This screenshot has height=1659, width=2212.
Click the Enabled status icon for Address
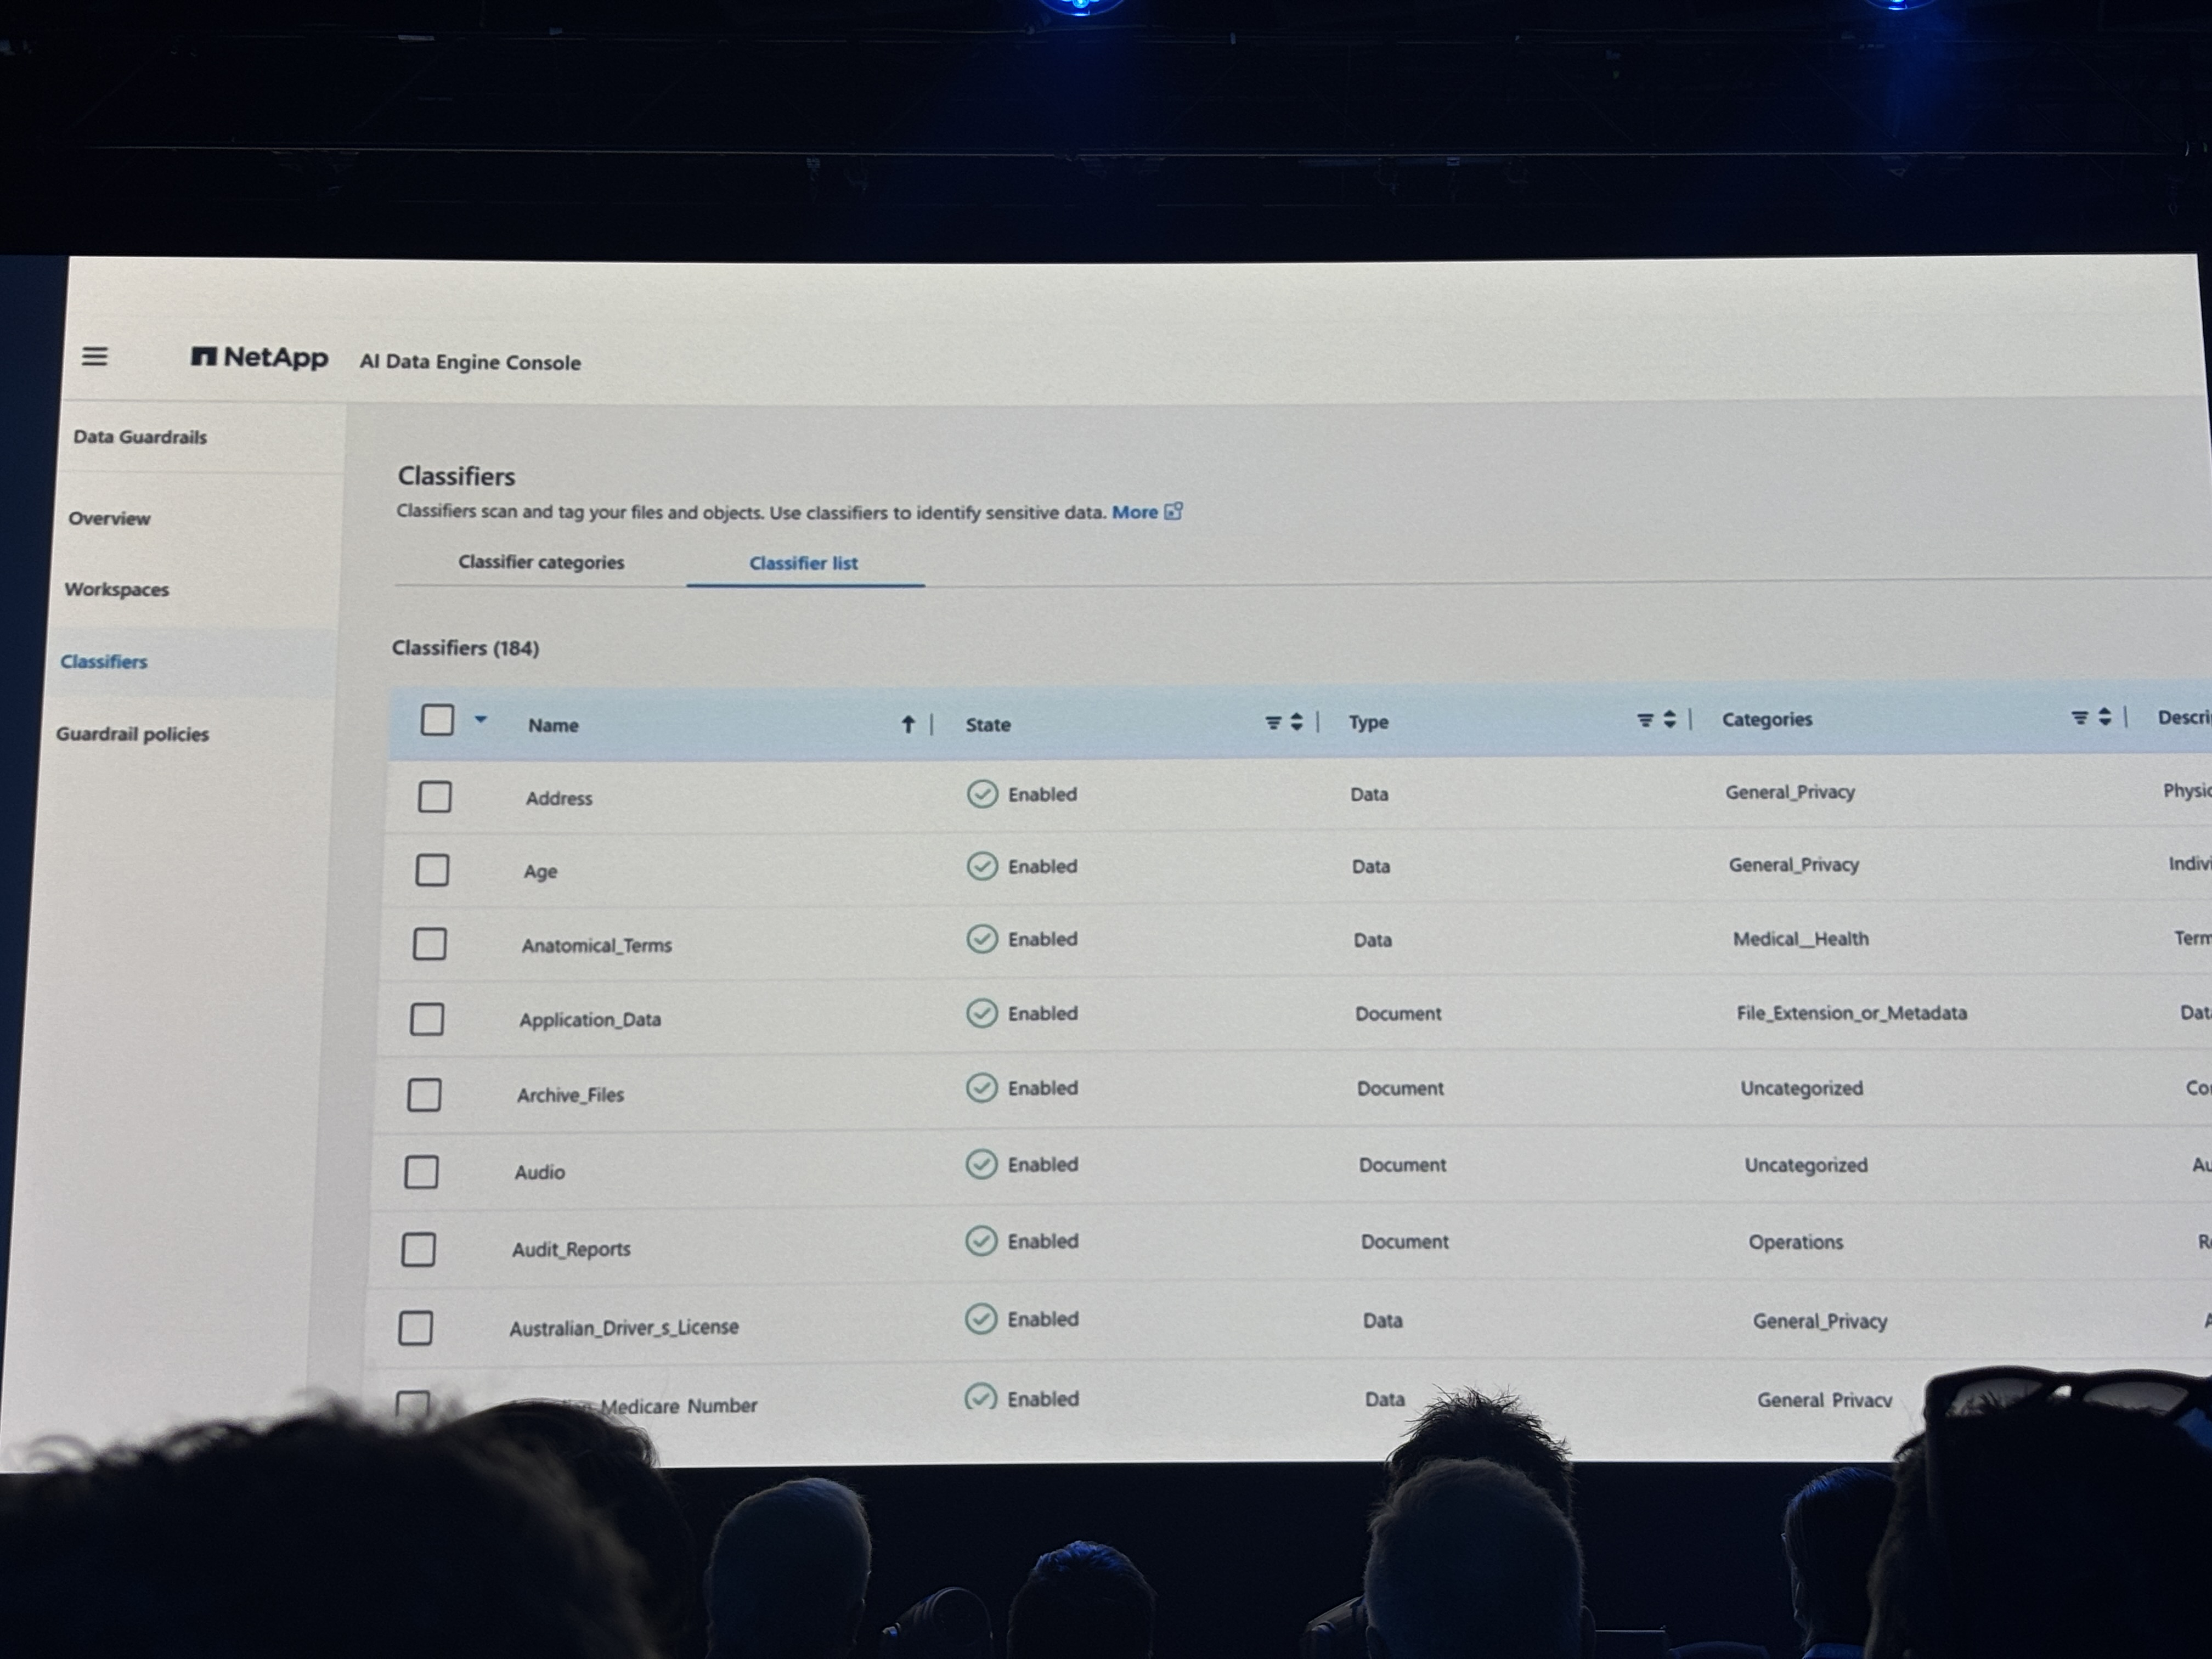(x=982, y=794)
